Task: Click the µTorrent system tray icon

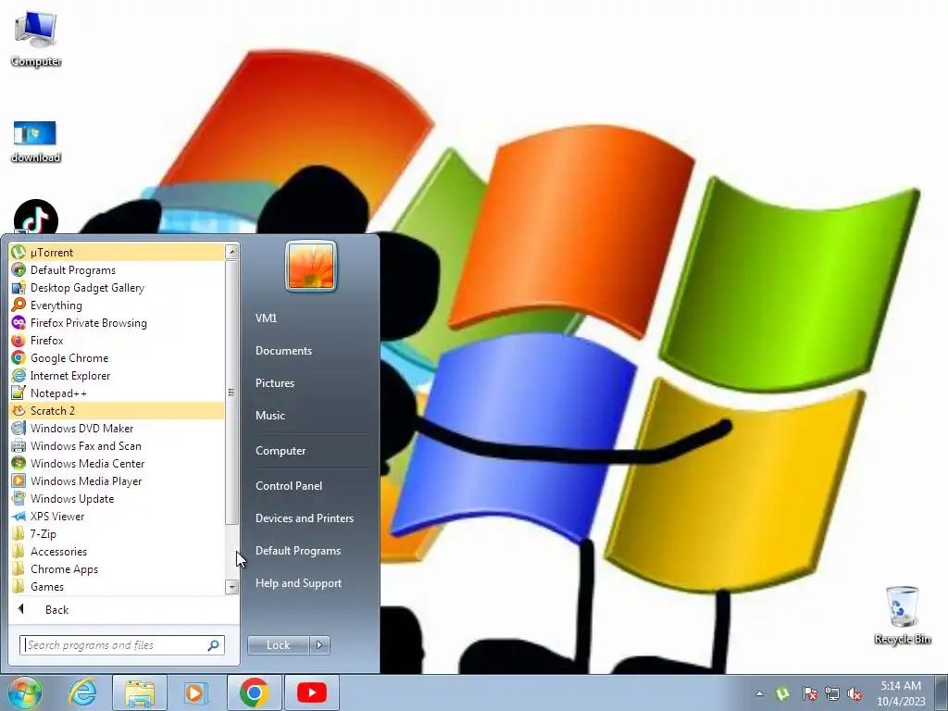Action: pos(781,693)
